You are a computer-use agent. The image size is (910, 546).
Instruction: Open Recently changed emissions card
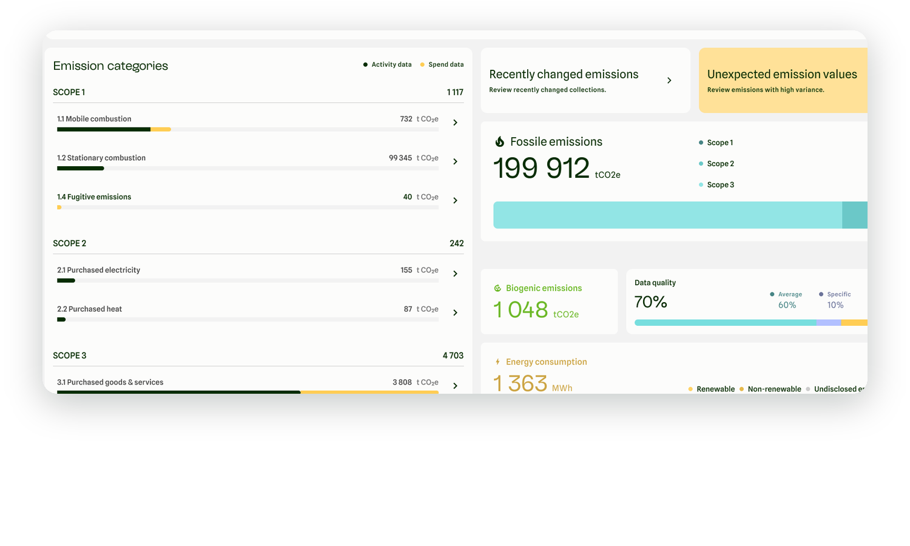585,81
